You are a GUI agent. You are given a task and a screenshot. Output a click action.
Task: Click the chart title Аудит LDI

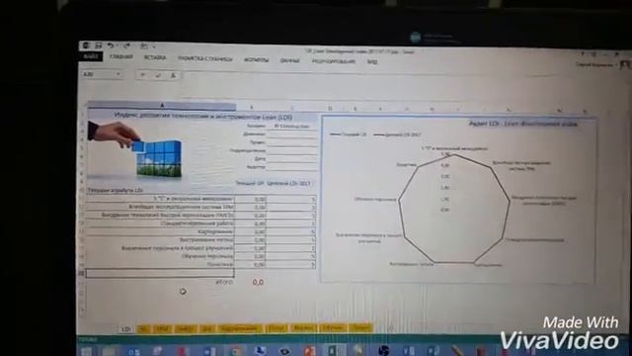[x=522, y=124]
